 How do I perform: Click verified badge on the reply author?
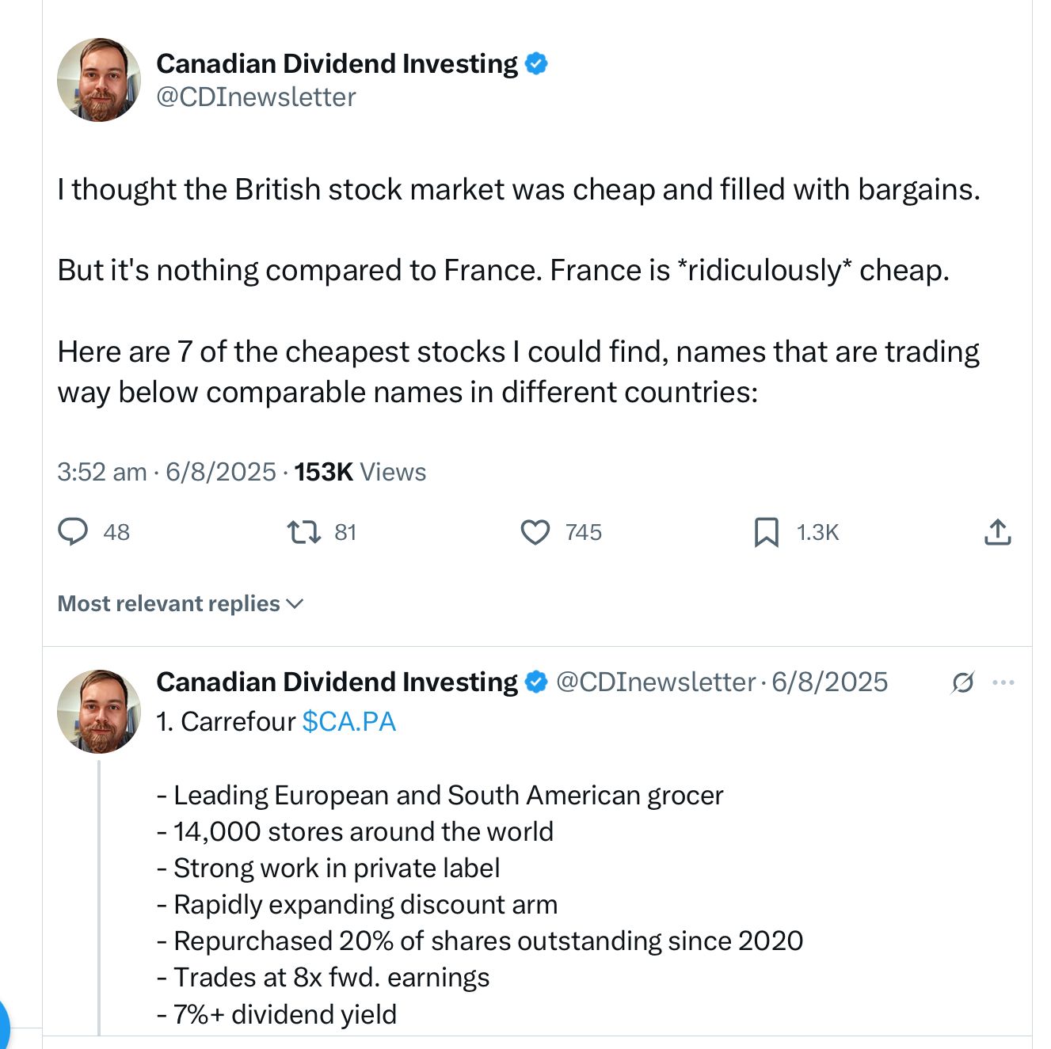click(x=536, y=682)
